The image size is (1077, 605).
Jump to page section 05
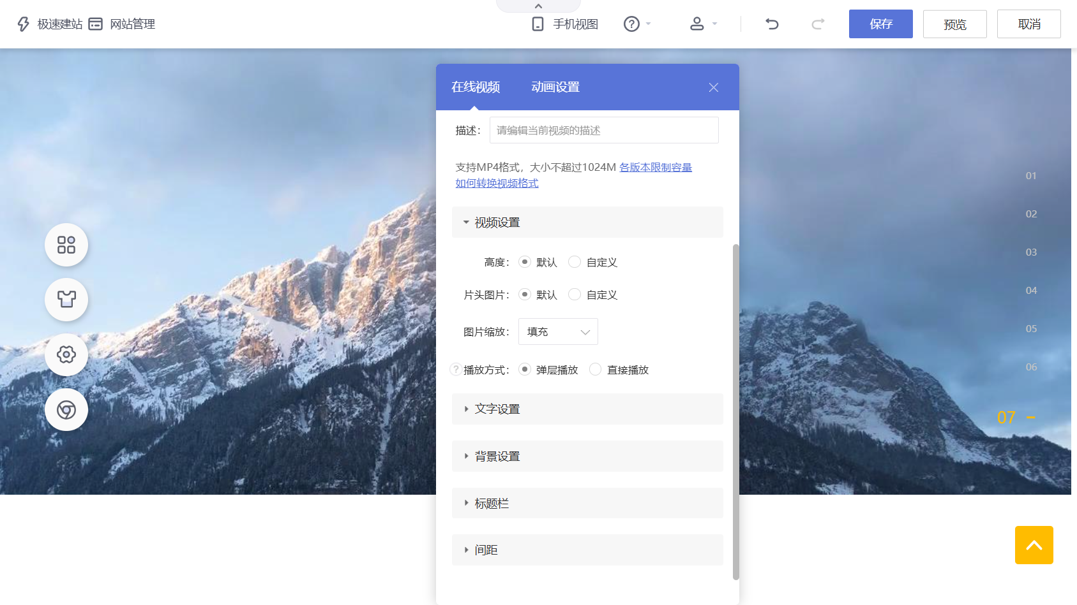(1031, 328)
